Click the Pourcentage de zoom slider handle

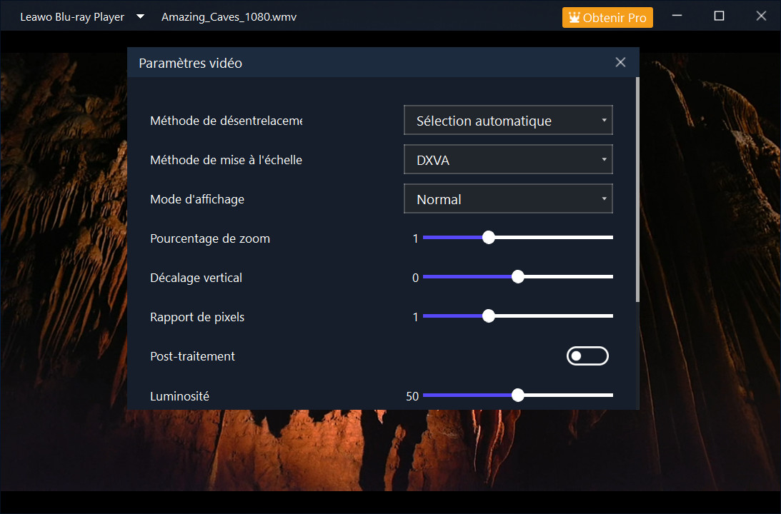[x=489, y=238]
